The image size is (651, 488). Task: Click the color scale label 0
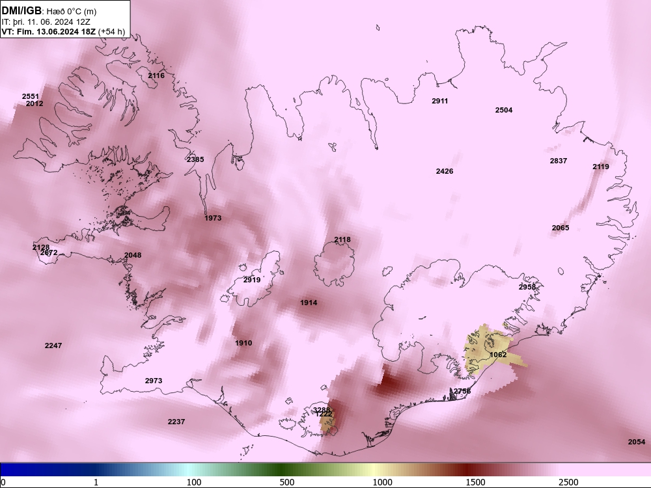[3, 483]
